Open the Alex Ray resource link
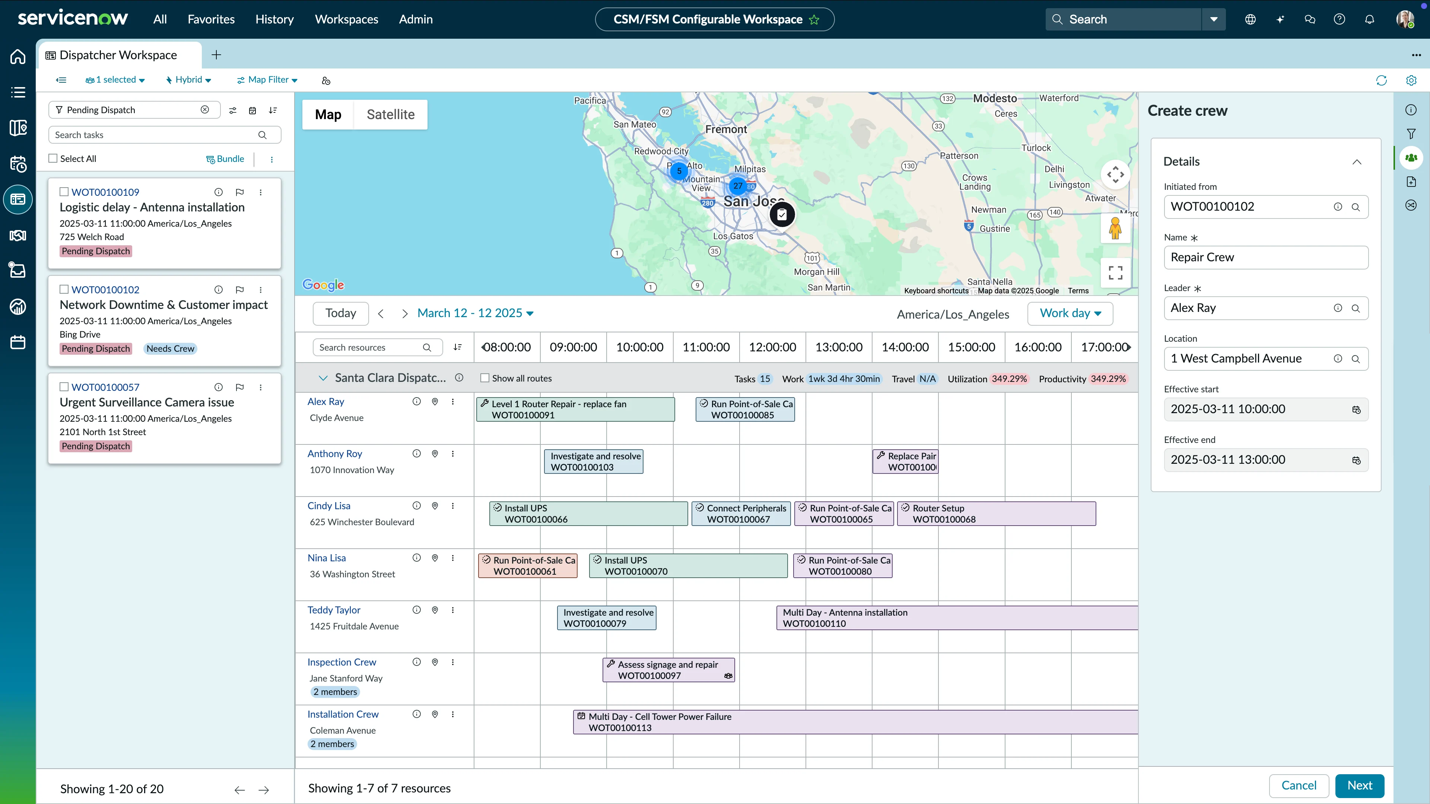This screenshot has height=804, width=1430. click(x=325, y=401)
